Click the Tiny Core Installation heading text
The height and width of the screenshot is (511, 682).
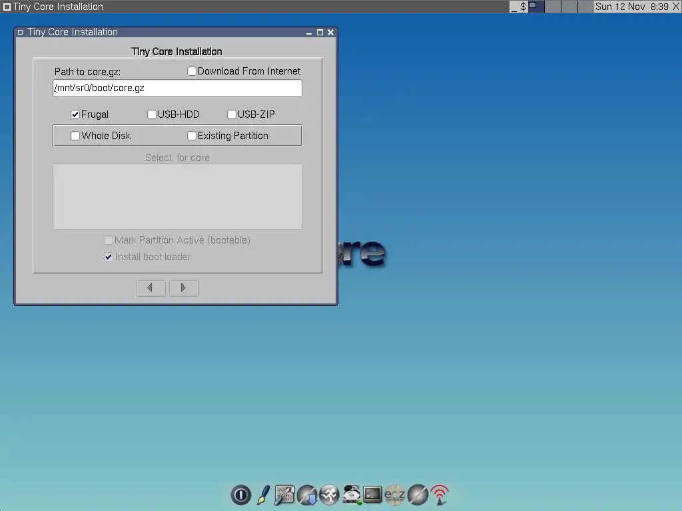pos(176,52)
